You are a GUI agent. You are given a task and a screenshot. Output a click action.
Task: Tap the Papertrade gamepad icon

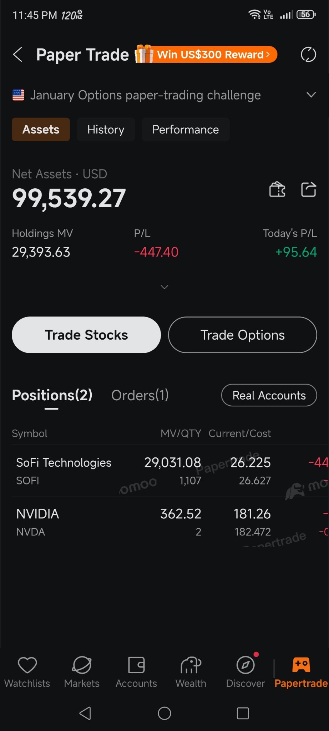pos(301,665)
